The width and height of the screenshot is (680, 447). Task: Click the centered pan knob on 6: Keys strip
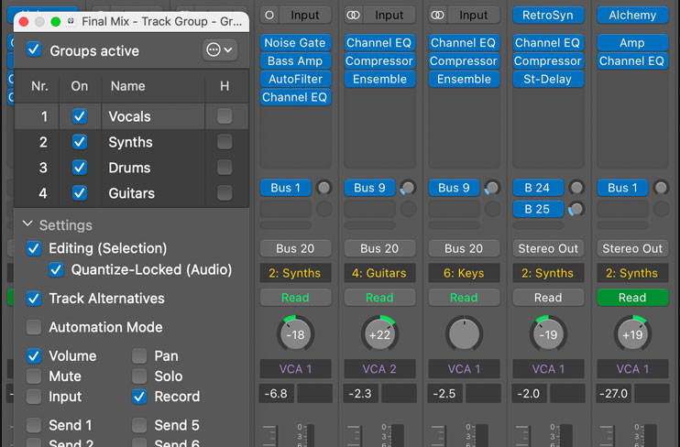(464, 334)
